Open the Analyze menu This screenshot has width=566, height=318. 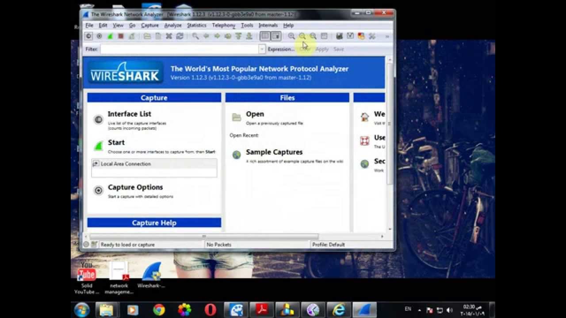pos(173,26)
